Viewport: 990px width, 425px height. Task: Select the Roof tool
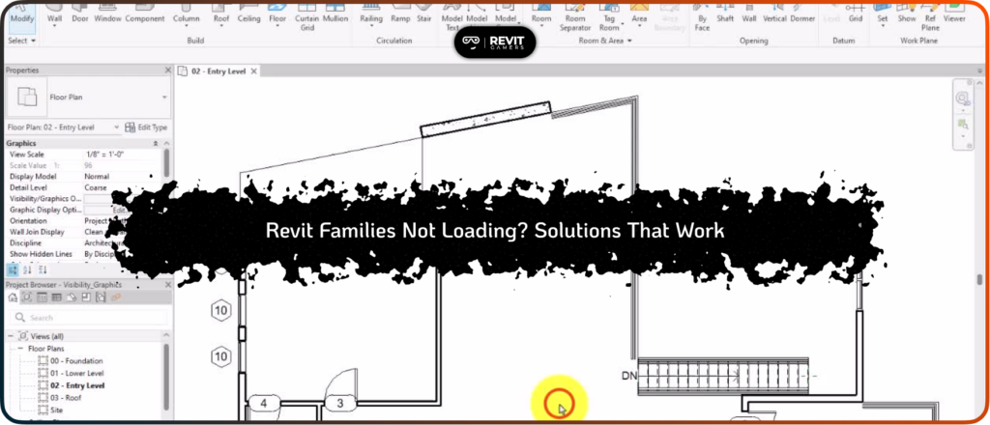click(x=221, y=14)
